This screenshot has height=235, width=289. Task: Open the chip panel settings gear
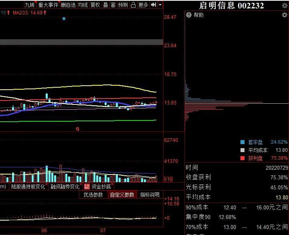(x=285, y=15)
